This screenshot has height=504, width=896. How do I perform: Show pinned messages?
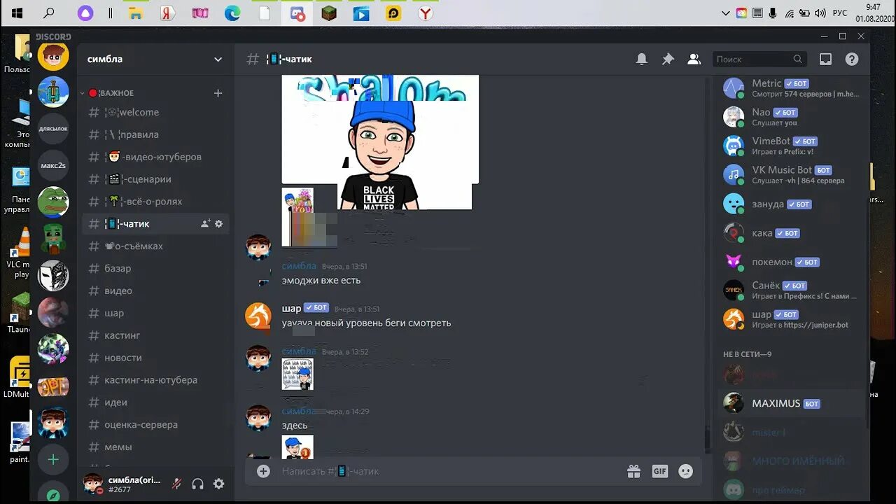pos(668,59)
